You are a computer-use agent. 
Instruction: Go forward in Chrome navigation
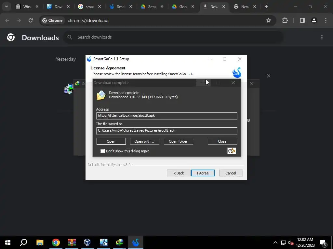[x=19, y=20]
